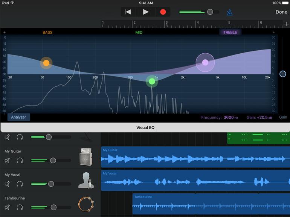Image resolution: width=290 pixels, height=217 pixels.
Task: Adjust Tambourine track volume slider
Action: pos(53,207)
